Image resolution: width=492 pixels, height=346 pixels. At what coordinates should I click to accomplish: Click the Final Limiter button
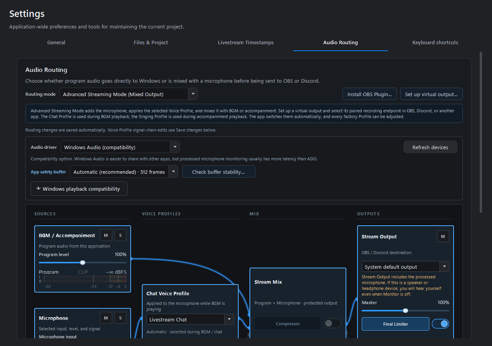tap(395, 324)
